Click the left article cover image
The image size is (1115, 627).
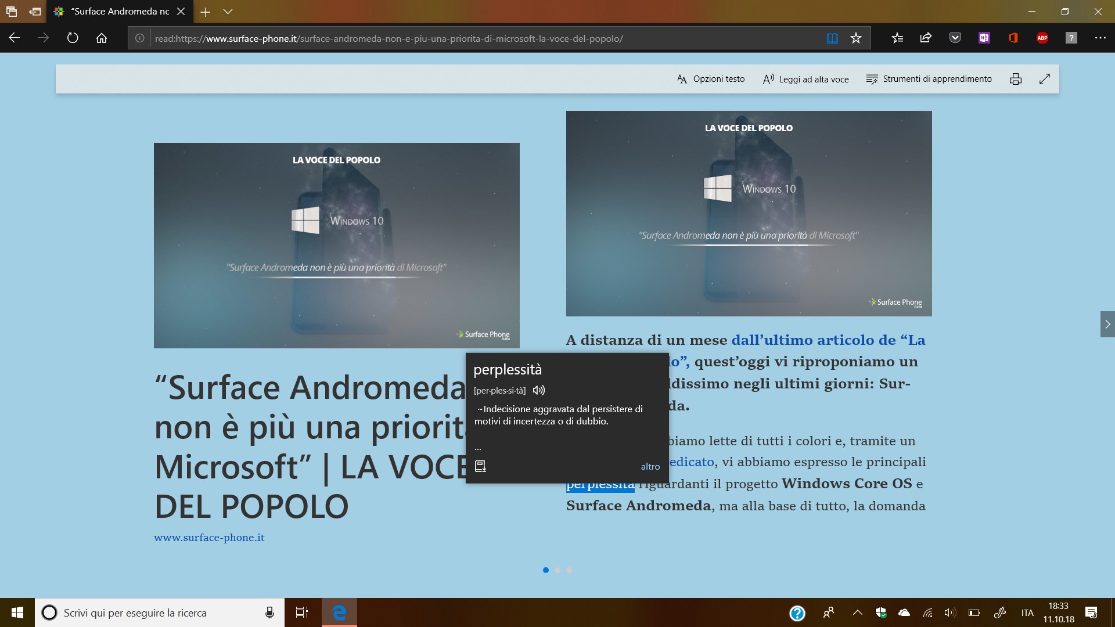click(337, 246)
